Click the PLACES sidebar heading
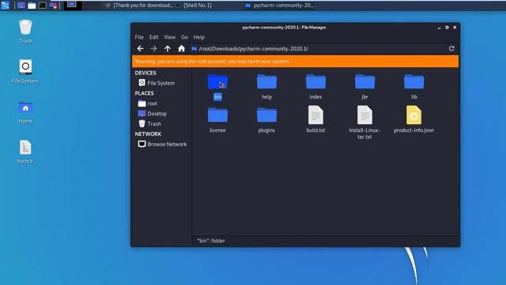The image size is (506, 285). 144,93
